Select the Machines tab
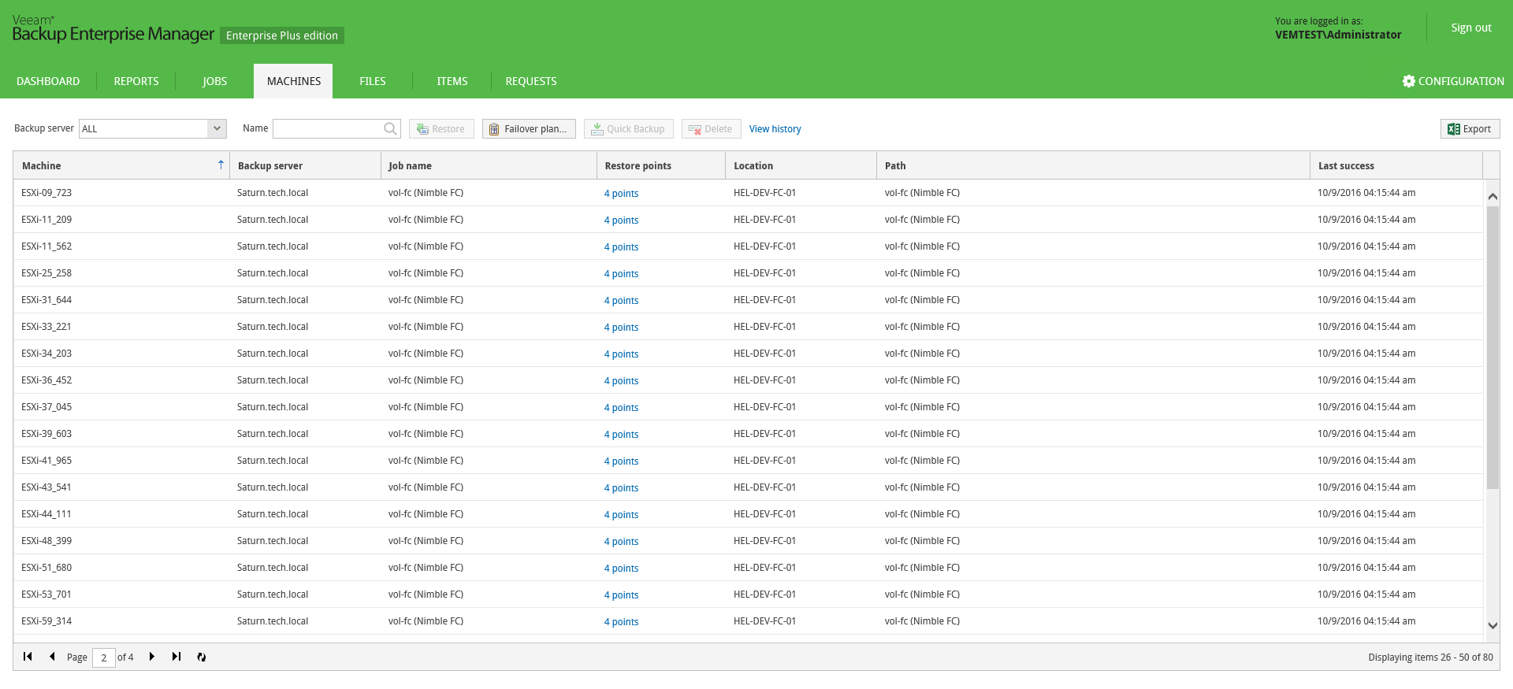The image size is (1513, 689). click(x=294, y=81)
